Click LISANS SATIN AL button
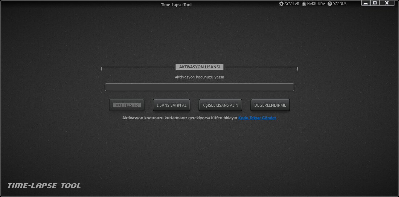399x197 pixels. click(172, 105)
